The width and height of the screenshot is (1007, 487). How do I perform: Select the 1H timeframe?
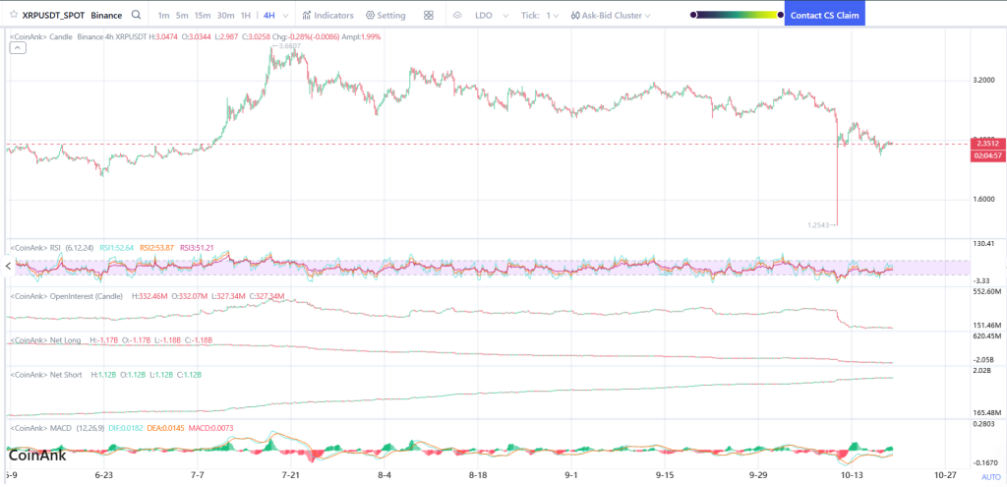245,15
